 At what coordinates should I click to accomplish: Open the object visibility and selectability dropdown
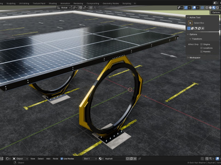click(x=180, y=8)
